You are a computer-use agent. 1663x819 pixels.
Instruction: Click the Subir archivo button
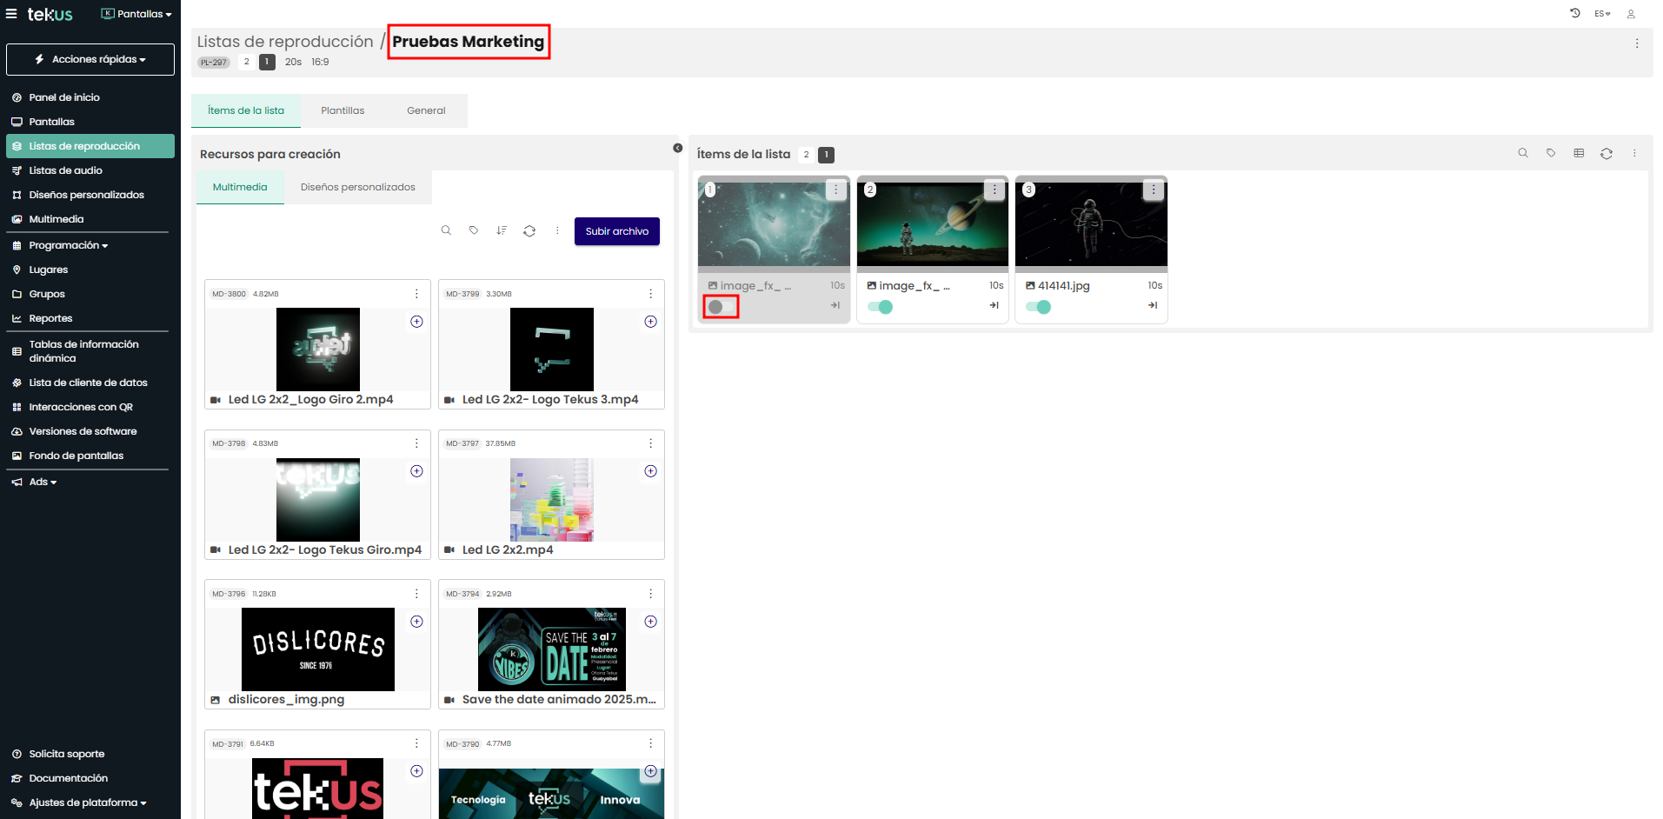coord(616,231)
